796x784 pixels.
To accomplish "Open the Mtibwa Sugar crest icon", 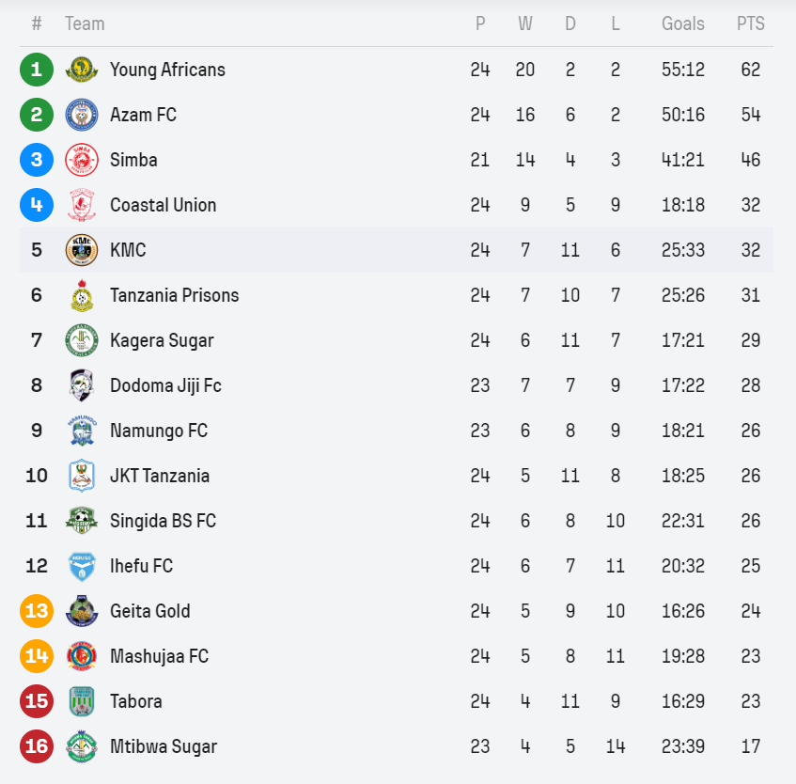I will pos(82,746).
